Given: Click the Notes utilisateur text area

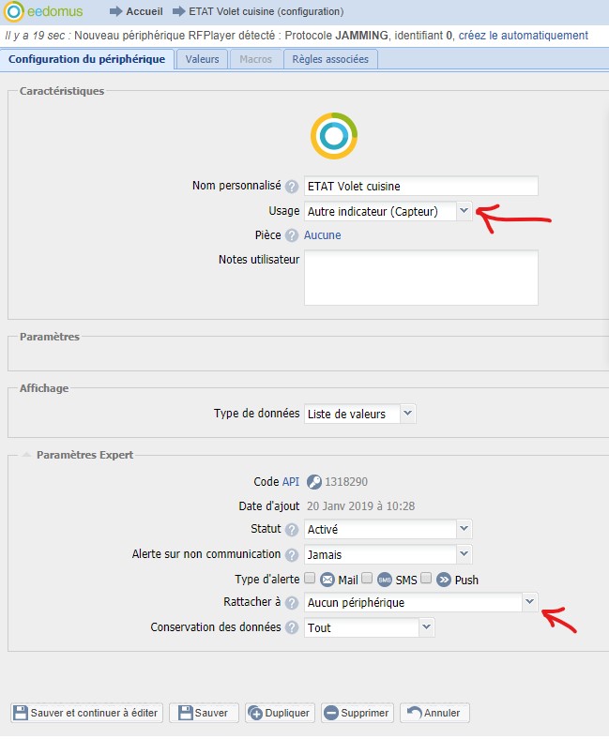Looking at the screenshot, I should click(x=420, y=277).
